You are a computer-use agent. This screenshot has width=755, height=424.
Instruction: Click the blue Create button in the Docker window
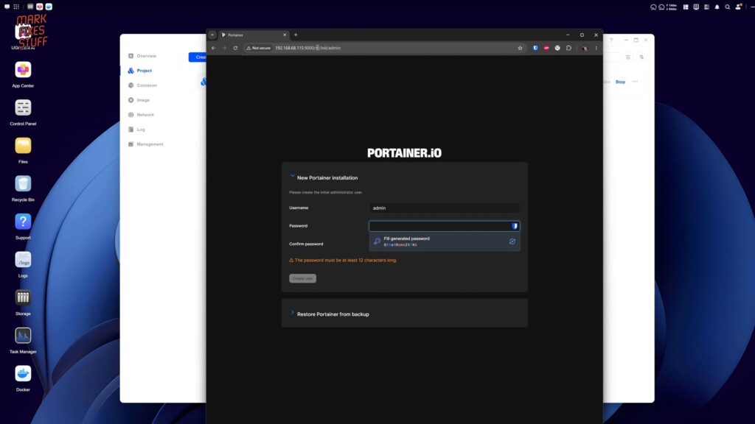tap(198, 57)
